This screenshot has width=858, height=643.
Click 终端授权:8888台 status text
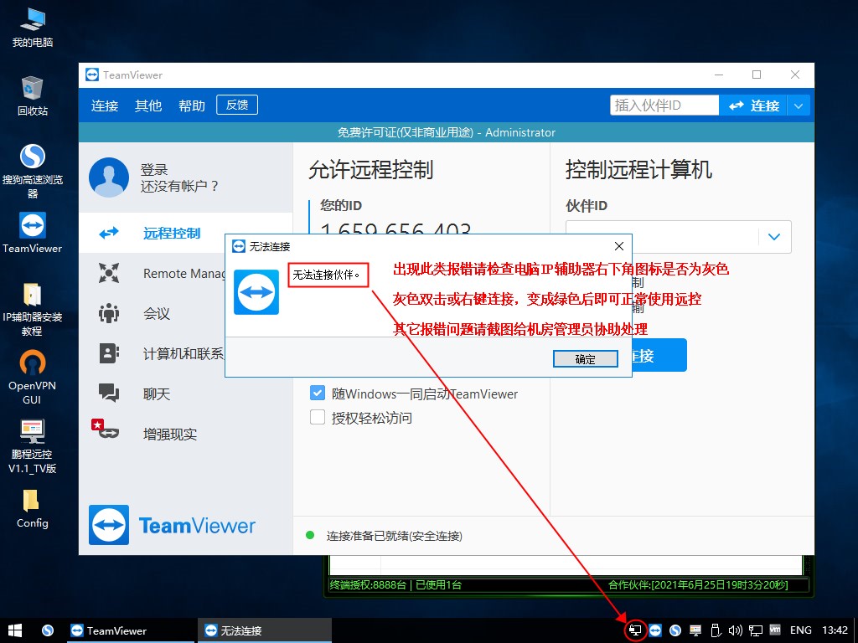369,584
